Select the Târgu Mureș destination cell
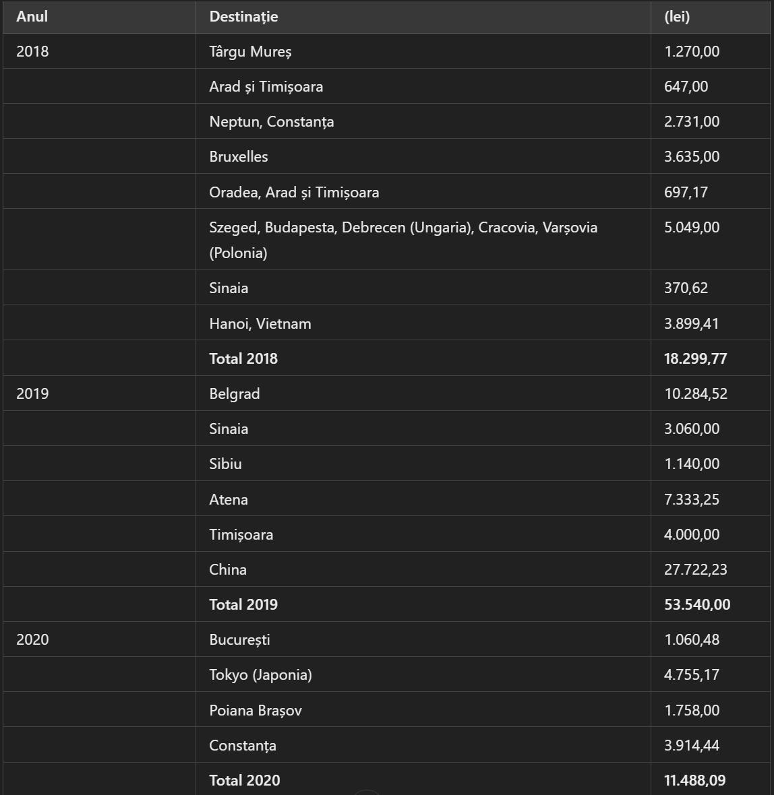The height and width of the screenshot is (795, 774). 250,52
